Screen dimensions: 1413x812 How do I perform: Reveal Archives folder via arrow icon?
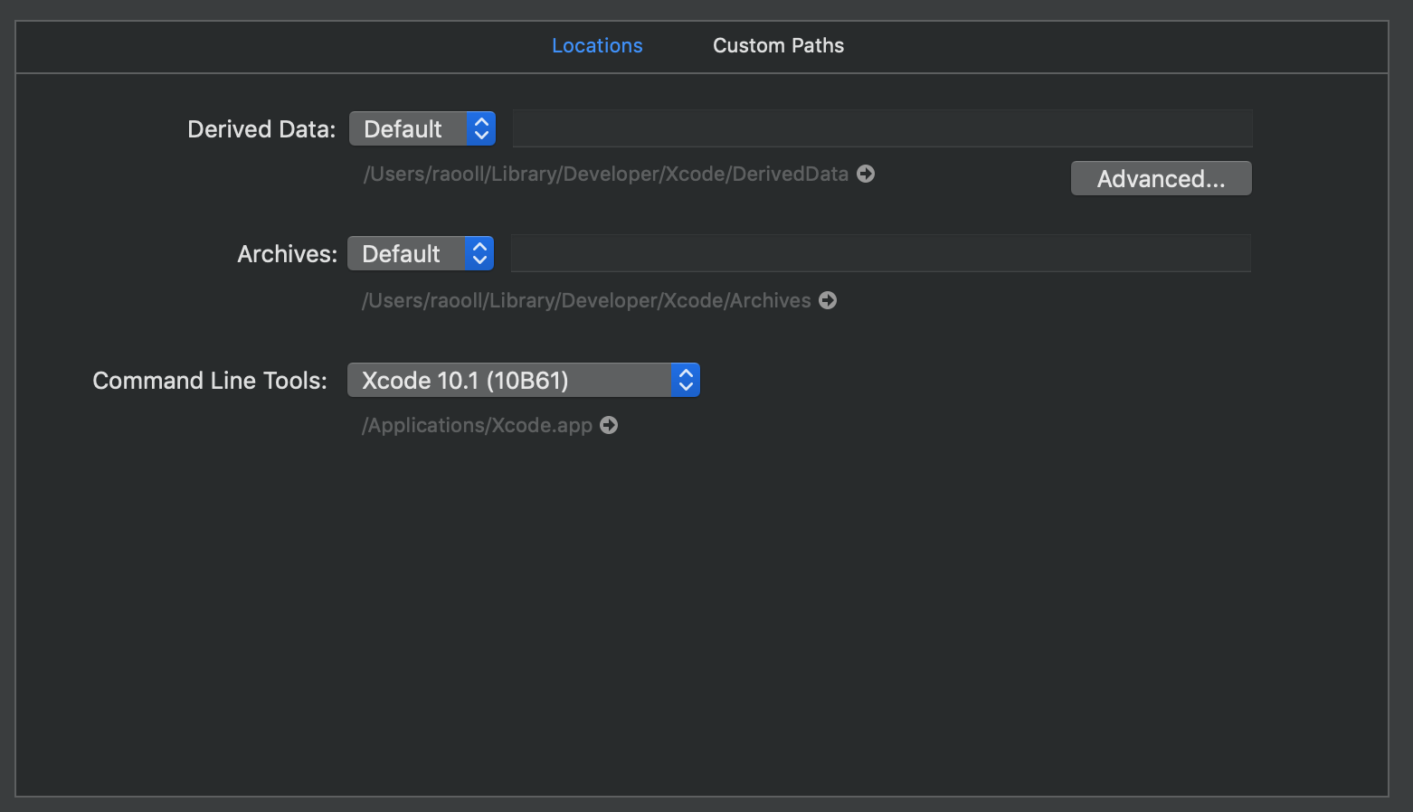828,300
